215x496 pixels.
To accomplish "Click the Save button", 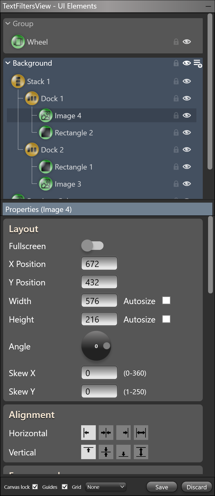I will pyautogui.click(x=162, y=487).
